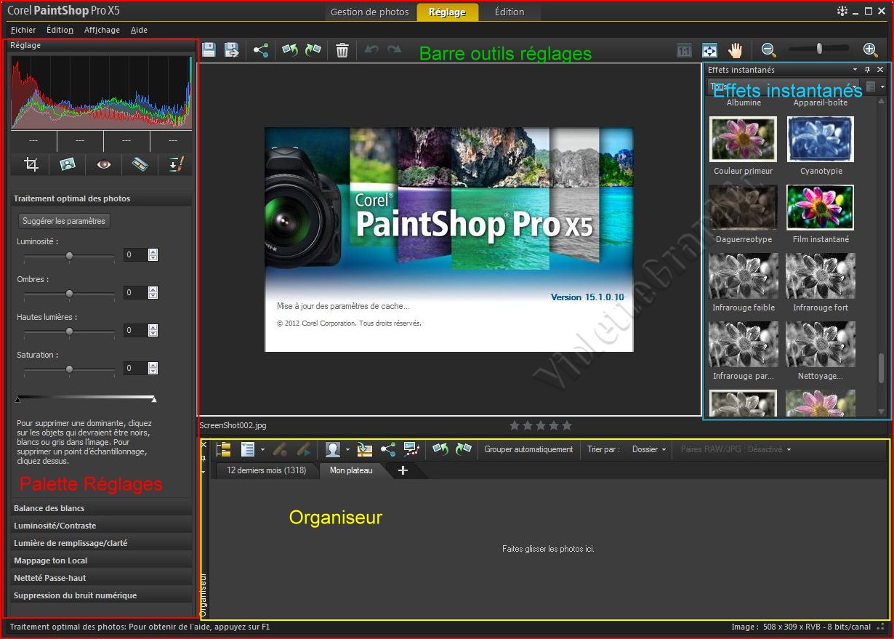
Task: Click the Saturation slider handle
Action: tap(70, 369)
